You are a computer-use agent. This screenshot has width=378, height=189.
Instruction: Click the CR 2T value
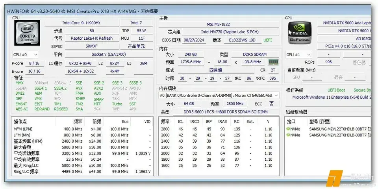(273, 70)
